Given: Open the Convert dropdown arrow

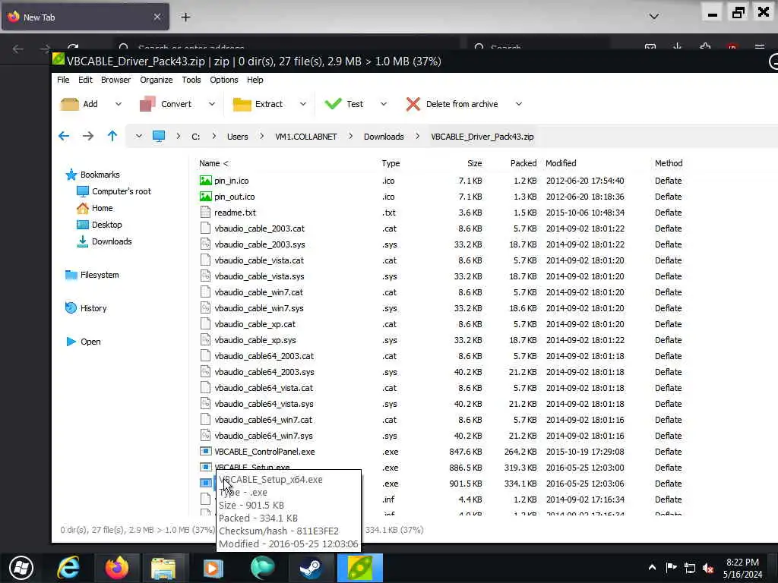Looking at the screenshot, I should [x=212, y=104].
